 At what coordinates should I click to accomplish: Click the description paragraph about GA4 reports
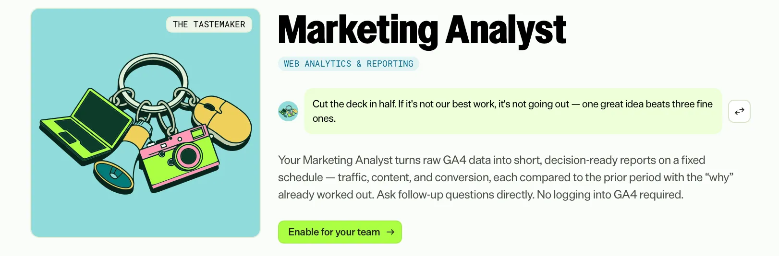[505, 177]
